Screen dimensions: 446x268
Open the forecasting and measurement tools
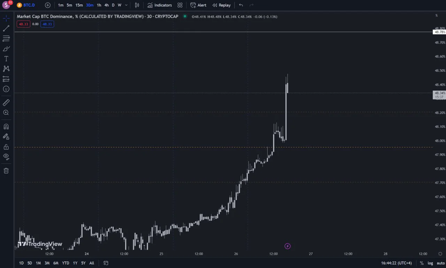point(6,79)
